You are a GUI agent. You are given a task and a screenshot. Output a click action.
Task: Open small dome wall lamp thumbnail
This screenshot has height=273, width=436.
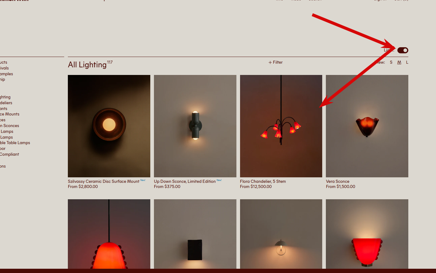coord(281,234)
